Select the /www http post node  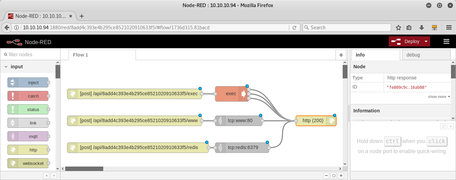click(135, 121)
